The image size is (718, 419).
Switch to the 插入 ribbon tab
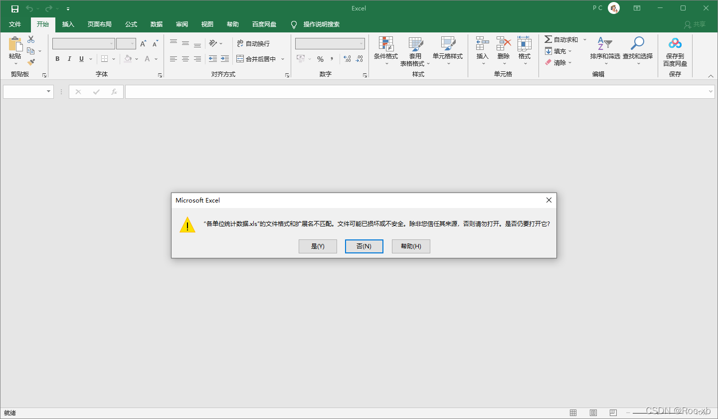(68, 24)
